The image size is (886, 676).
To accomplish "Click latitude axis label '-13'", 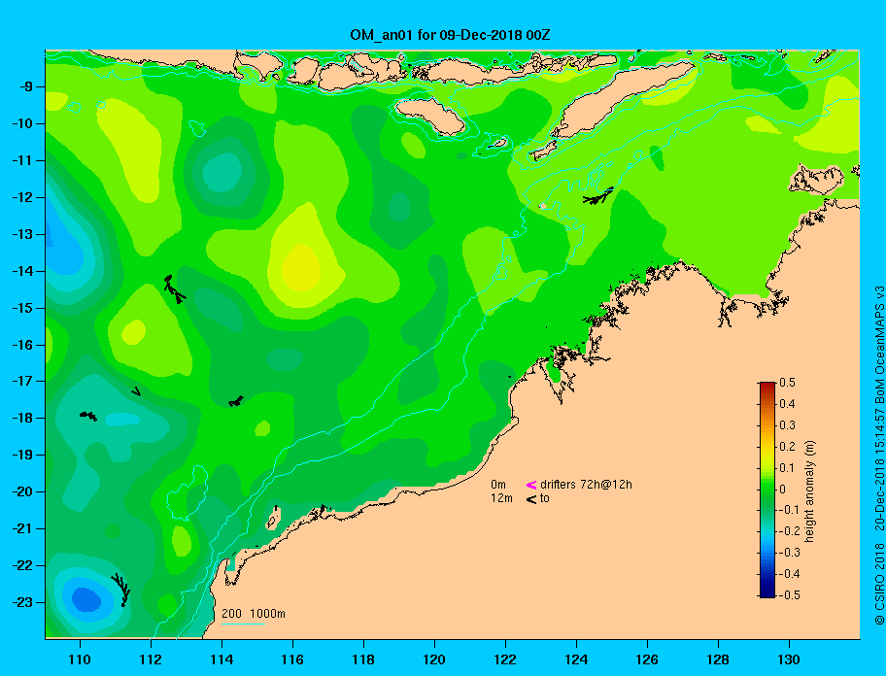I will pos(24,234).
